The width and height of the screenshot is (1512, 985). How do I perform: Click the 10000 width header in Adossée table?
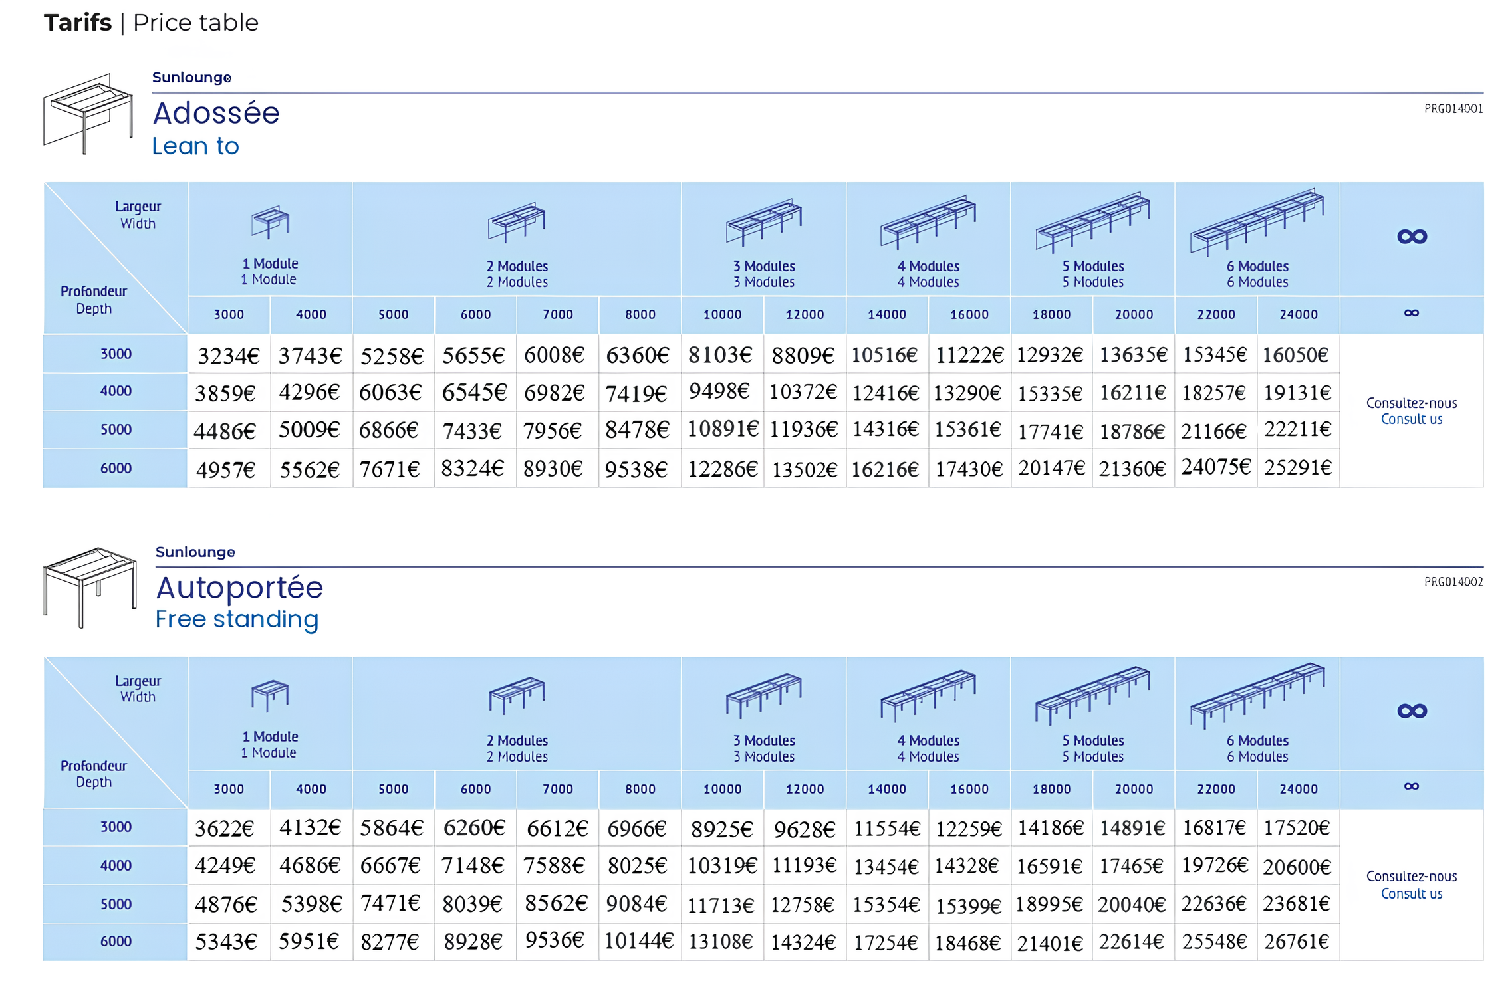pos(722,314)
